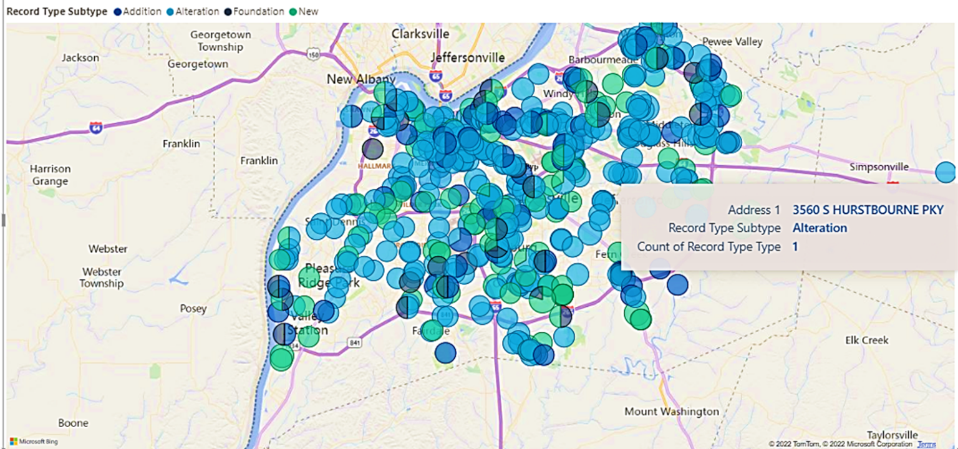Click the Alteration value in the tooltip
Image resolution: width=958 pixels, height=449 pixels.
pyautogui.click(x=820, y=228)
